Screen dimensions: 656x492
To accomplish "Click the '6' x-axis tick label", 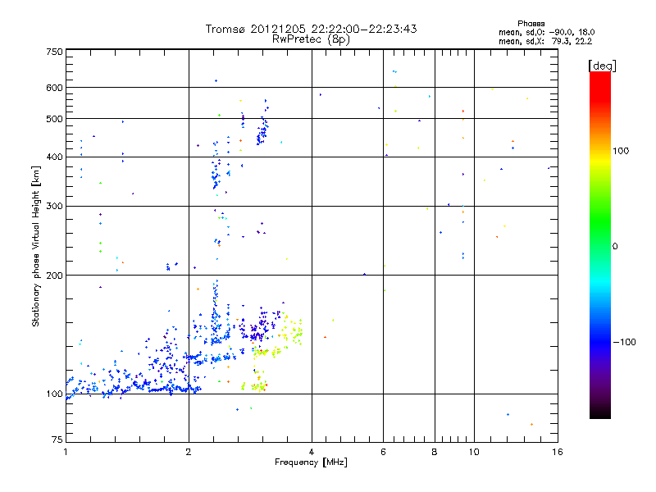I will pyautogui.click(x=383, y=452).
